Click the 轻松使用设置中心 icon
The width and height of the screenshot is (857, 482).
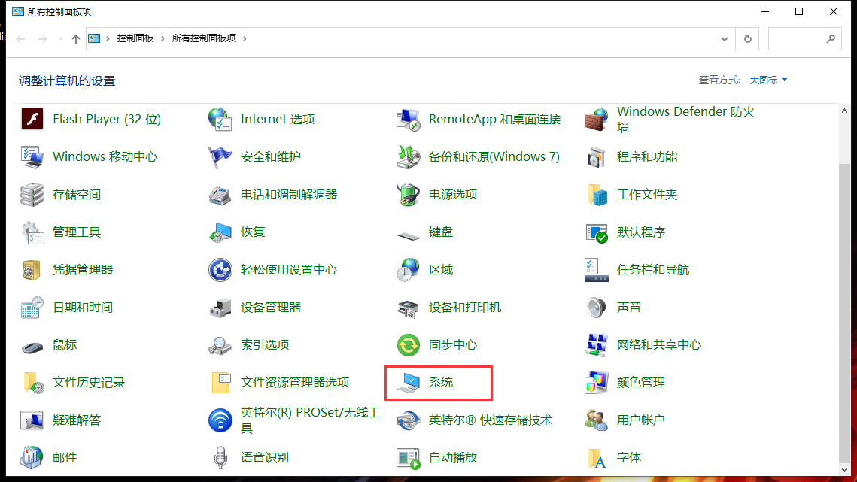(x=220, y=269)
